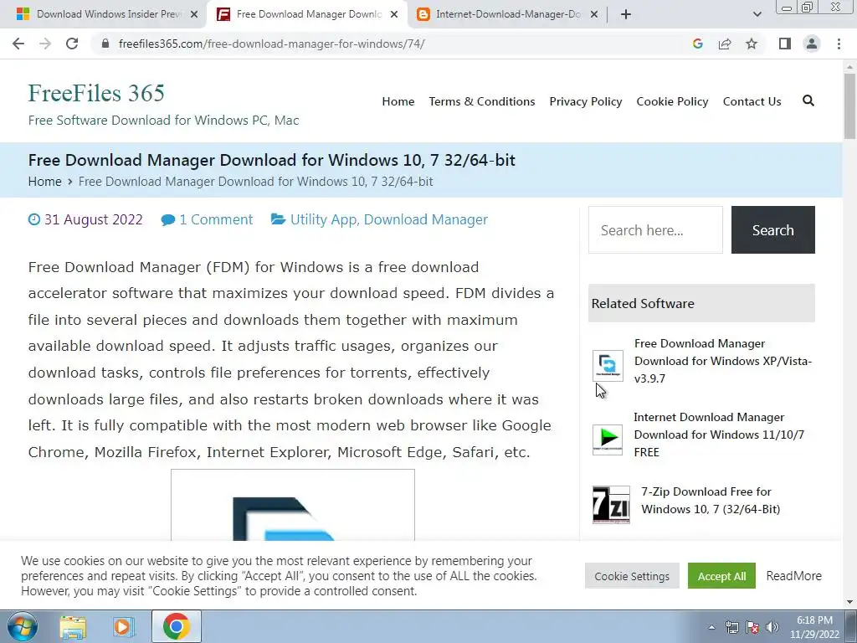This screenshot has width=857, height=643.
Task: Open Windows Media Player from taskbar
Action: pyautogui.click(x=124, y=626)
